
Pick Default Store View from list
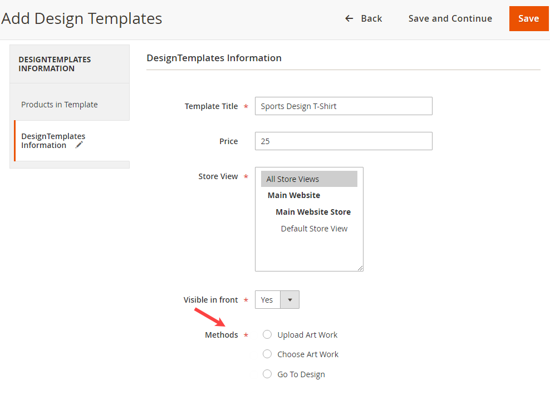coord(314,229)
